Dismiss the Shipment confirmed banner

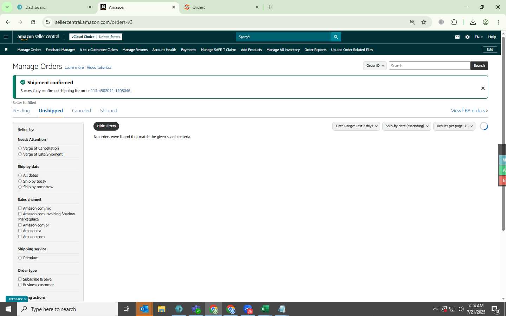pyautogui.click(x=483, y=88)
